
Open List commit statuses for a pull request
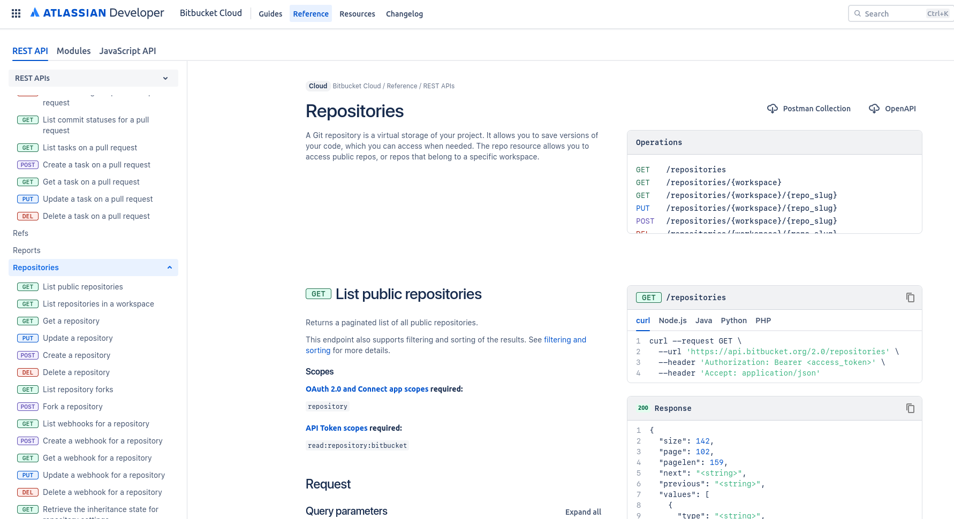(96, 125)
